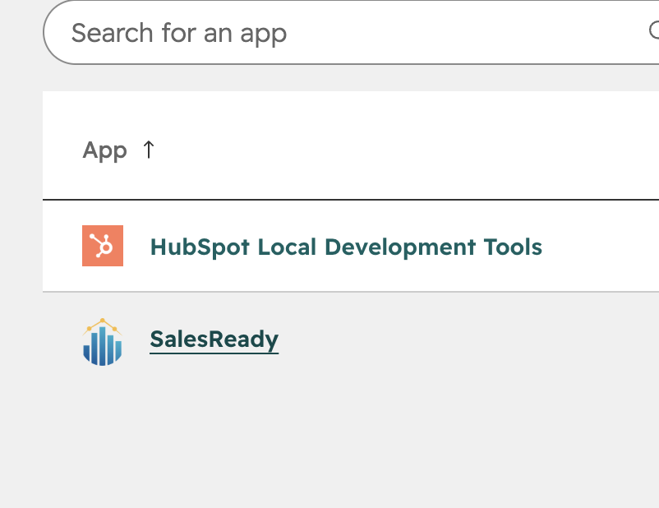Viewport: 659px width, 508px height.
Task: Open HubSpot Local Development Tools app
Action: click(x=346, y=247)
